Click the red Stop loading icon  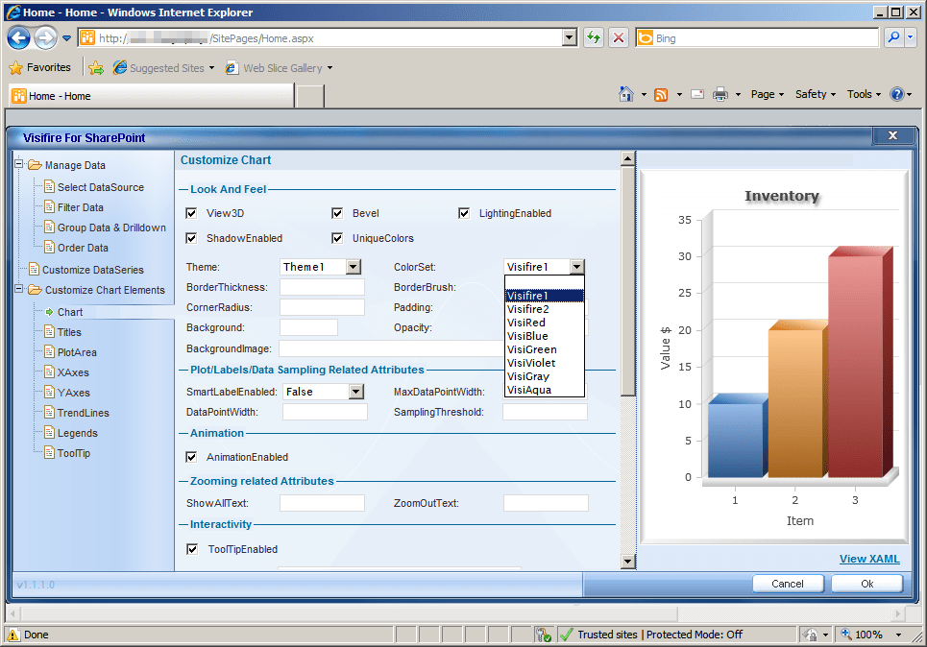[x=618, y=36]
